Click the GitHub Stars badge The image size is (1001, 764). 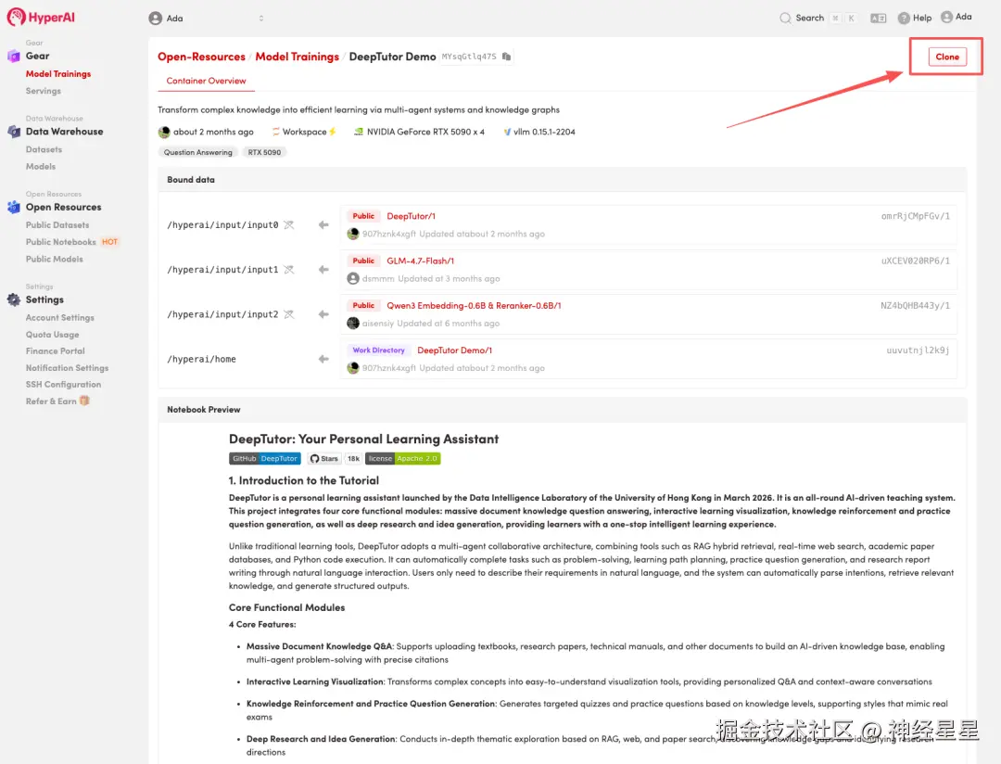point(323,459)
